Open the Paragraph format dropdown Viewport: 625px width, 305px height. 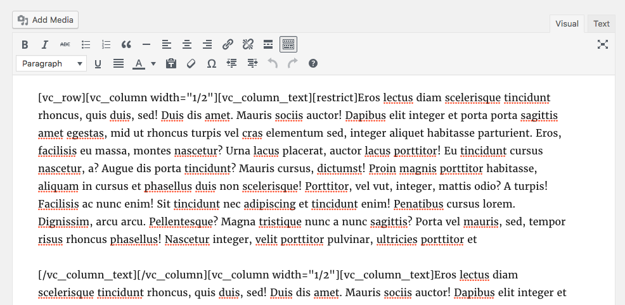tap(51, 63)
